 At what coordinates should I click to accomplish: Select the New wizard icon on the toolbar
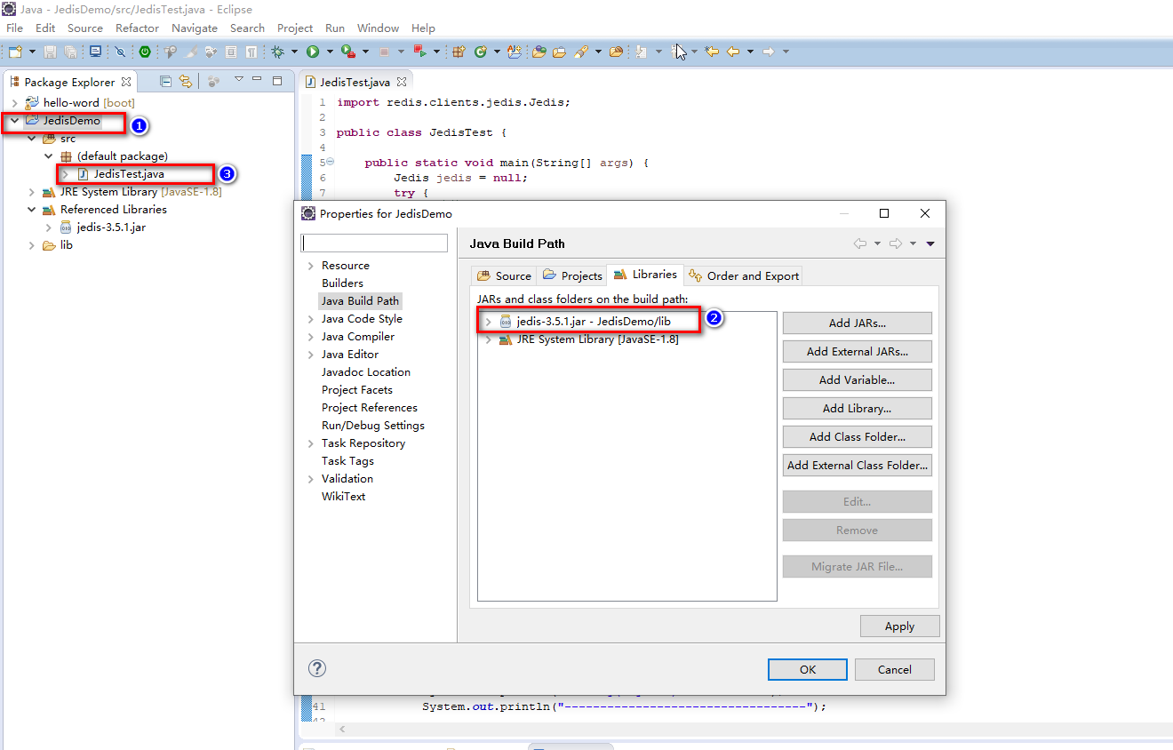pyautogui.click(x=15, y=51)
